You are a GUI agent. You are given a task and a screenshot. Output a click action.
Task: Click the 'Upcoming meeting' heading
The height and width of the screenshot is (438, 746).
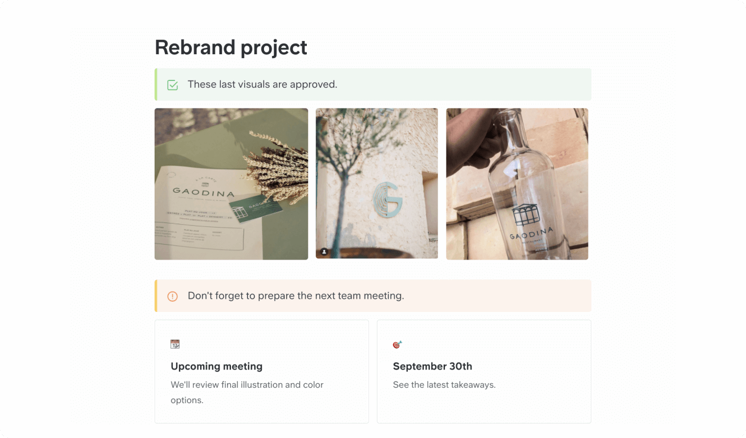(217, 366)
